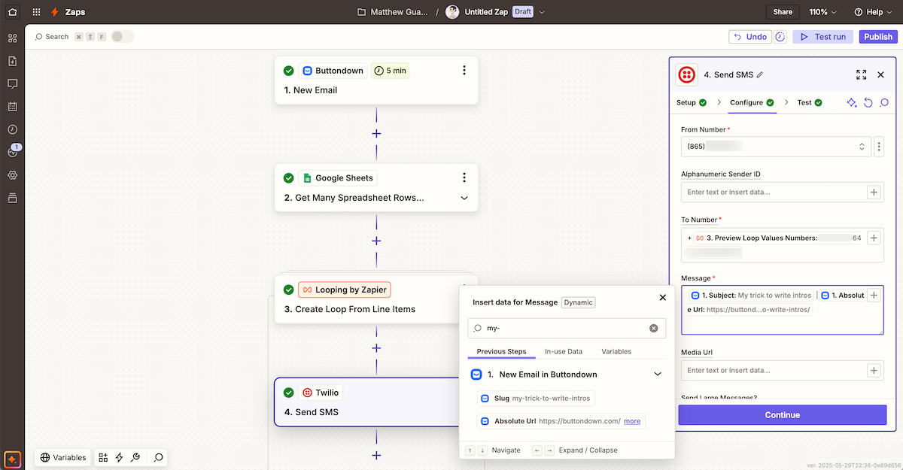This screenshot has height=470, width=903.
Task: Open three-dot menu on Buttondown step
Action: (464, 71)
